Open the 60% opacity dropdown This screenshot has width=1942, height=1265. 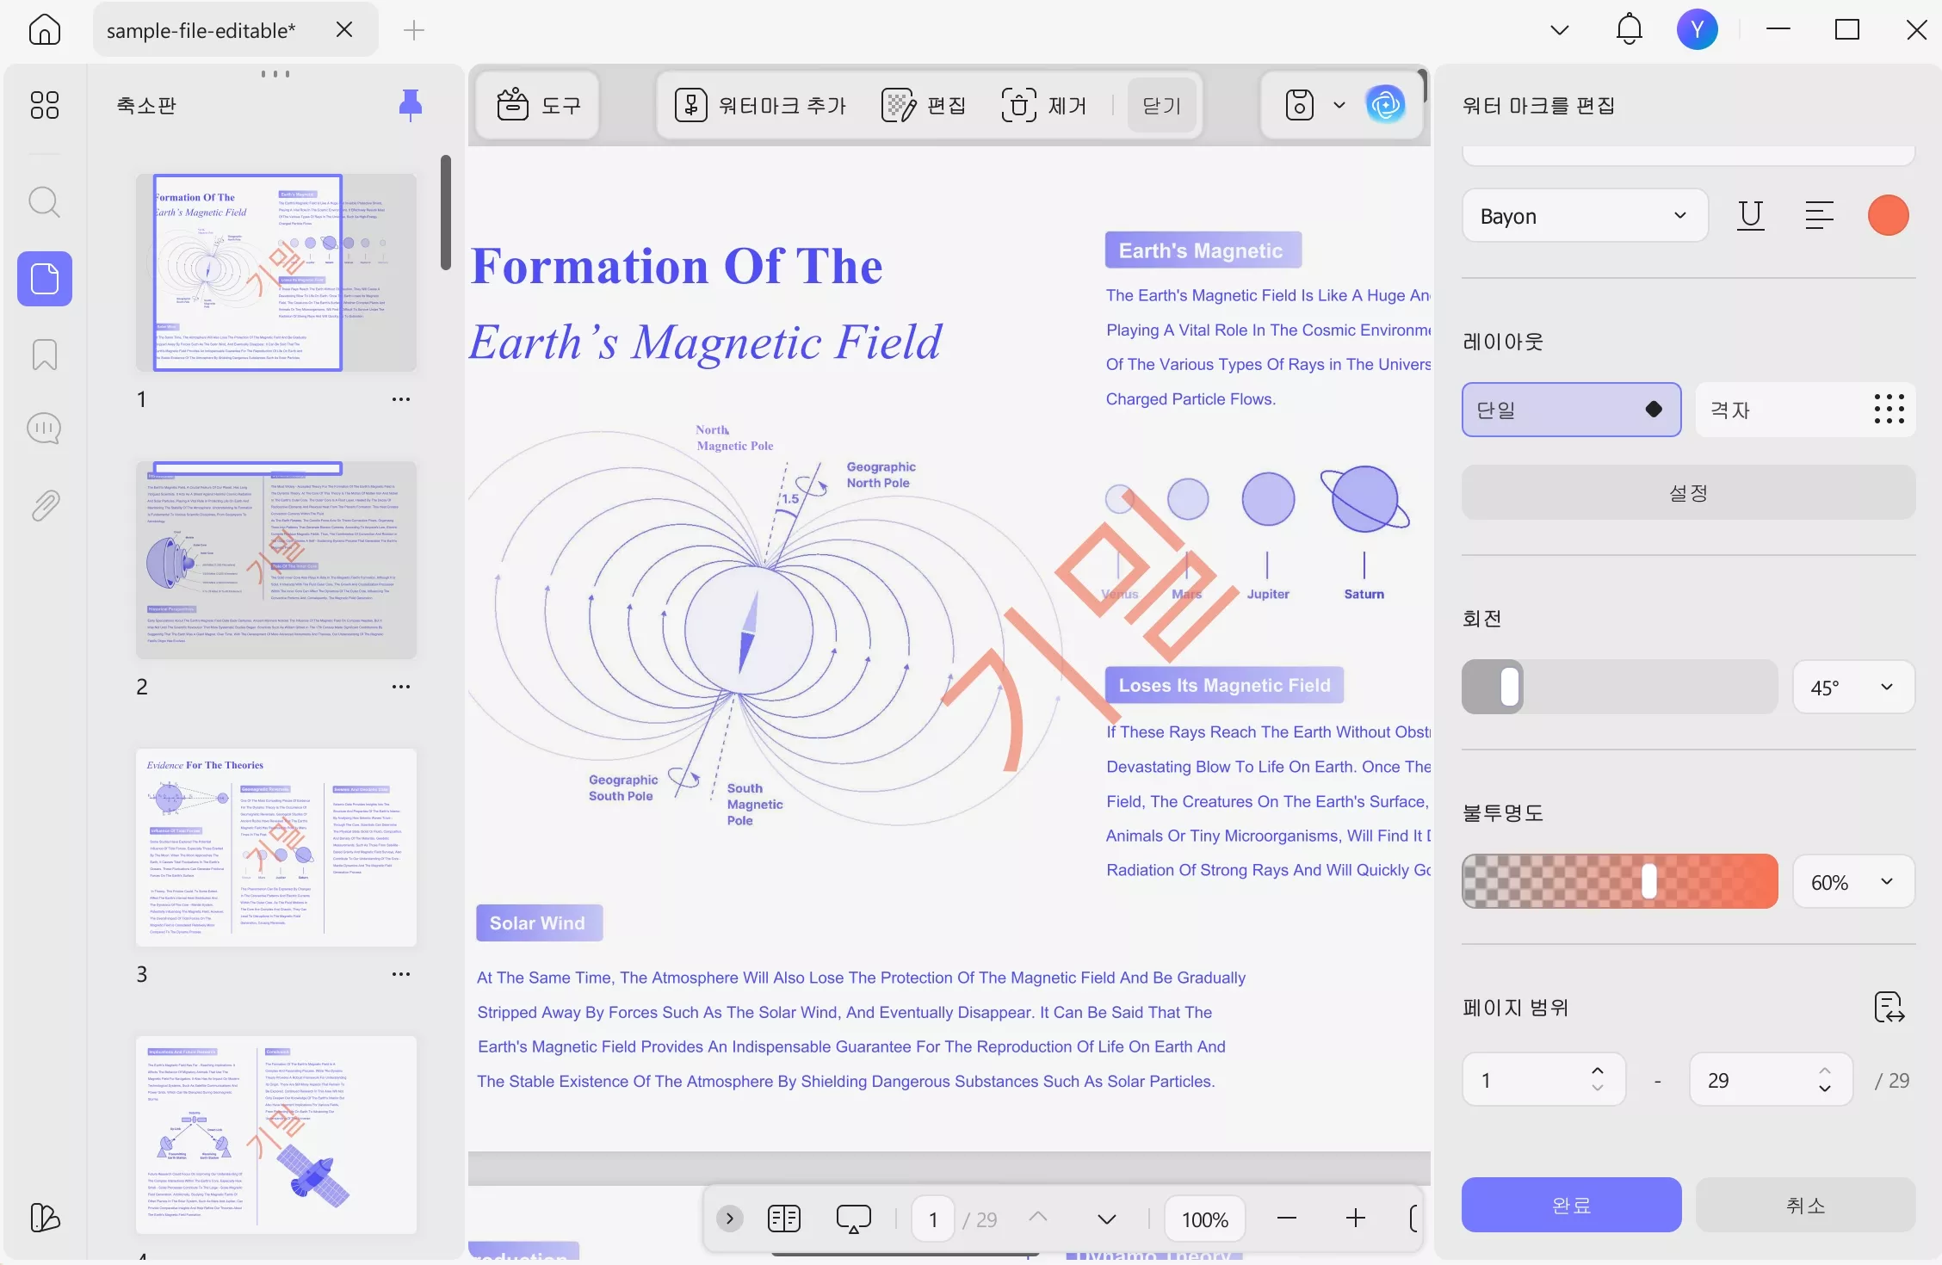pos(1853,881)
